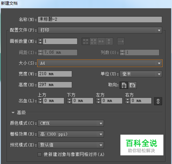Open the 颜色模式 CMYK dropdown
The height and width of the screenshot is (164, 172).
click(x=71, y=123)
